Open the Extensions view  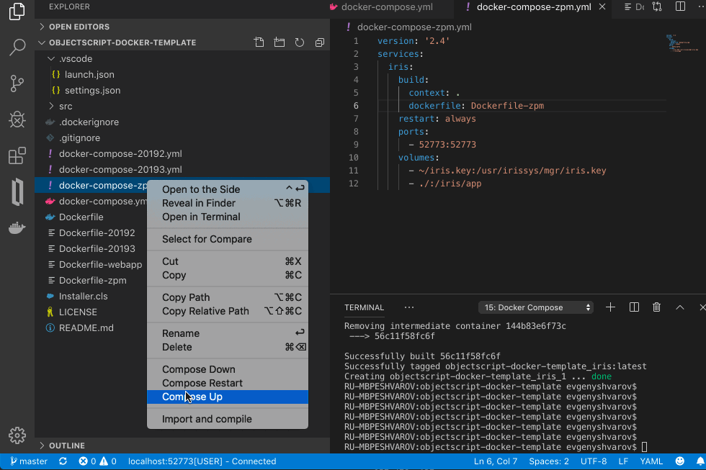[17, 156]
